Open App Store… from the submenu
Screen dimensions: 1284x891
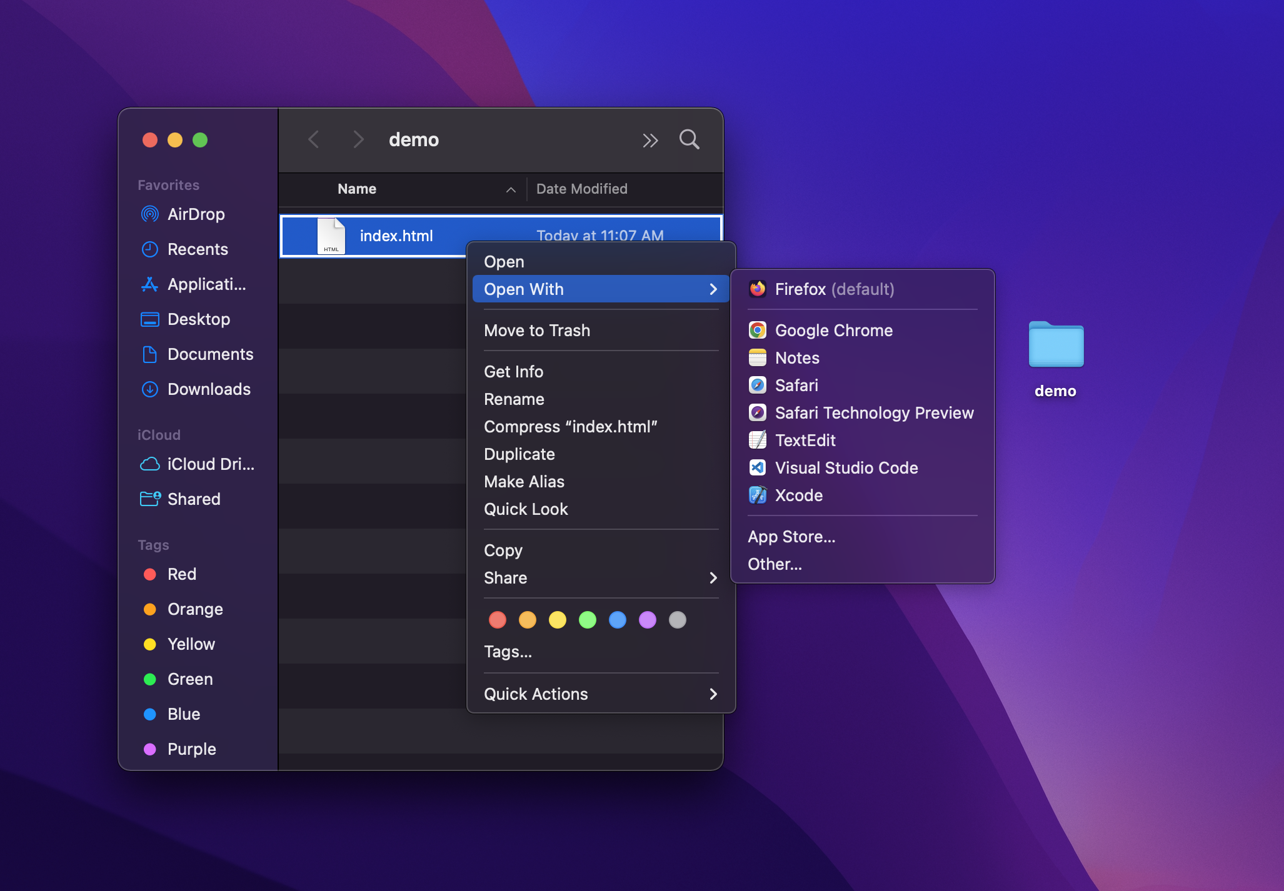(x=863, y=536)
